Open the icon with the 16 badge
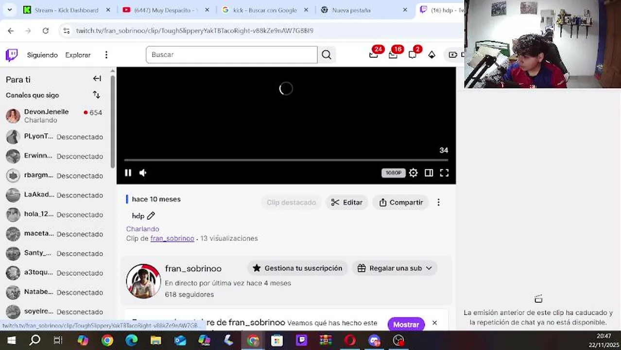Screen dimensions: 621x350 393,54
